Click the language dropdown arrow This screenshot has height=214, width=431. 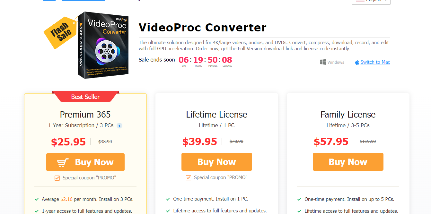pyautogui.click(x=386, y=1)
